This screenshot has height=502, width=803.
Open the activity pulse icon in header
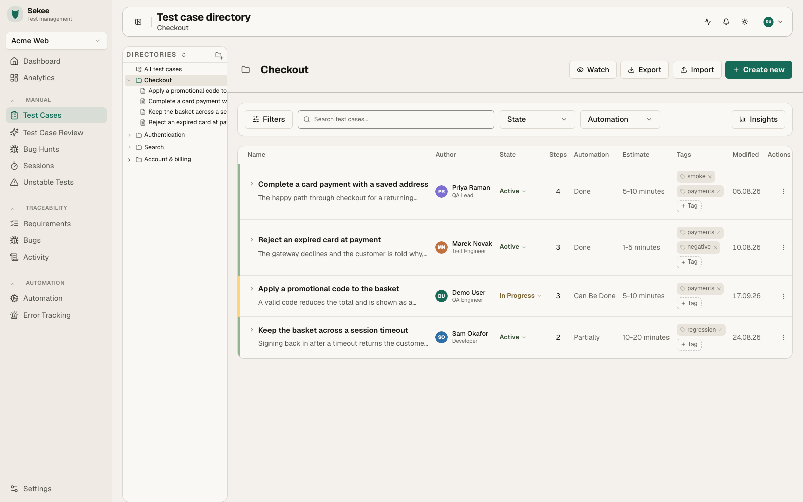coord(708,22)
